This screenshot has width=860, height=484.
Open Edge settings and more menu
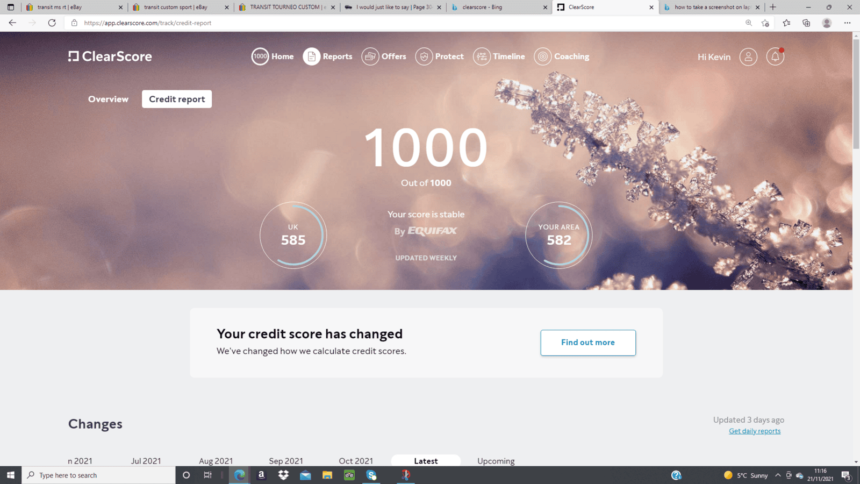pos(847,23)
